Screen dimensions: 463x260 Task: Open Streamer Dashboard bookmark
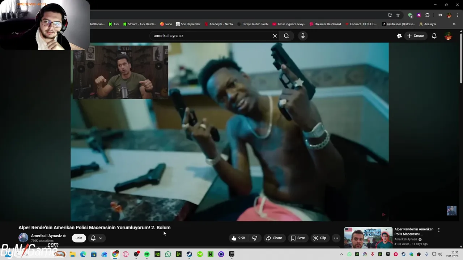pyautogui.click(x=325, y=24)
